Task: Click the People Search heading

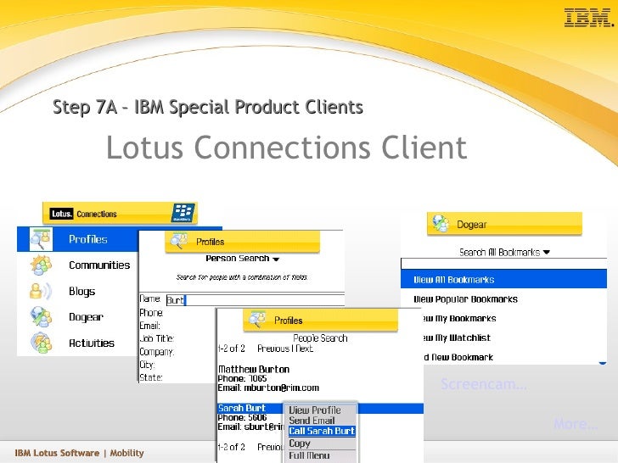Action: pyautogui.click(x=320, y=338)
